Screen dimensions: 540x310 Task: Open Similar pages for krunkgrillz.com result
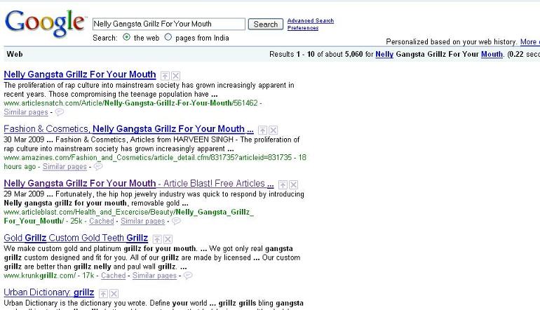154,275
